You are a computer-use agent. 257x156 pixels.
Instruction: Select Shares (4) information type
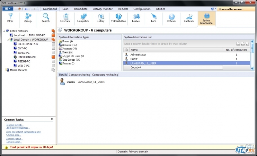(67, 41)
